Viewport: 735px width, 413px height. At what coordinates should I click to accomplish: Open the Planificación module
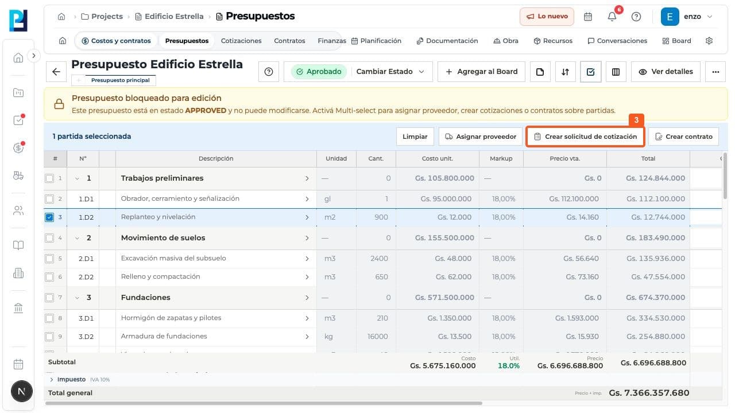point(376,41)
